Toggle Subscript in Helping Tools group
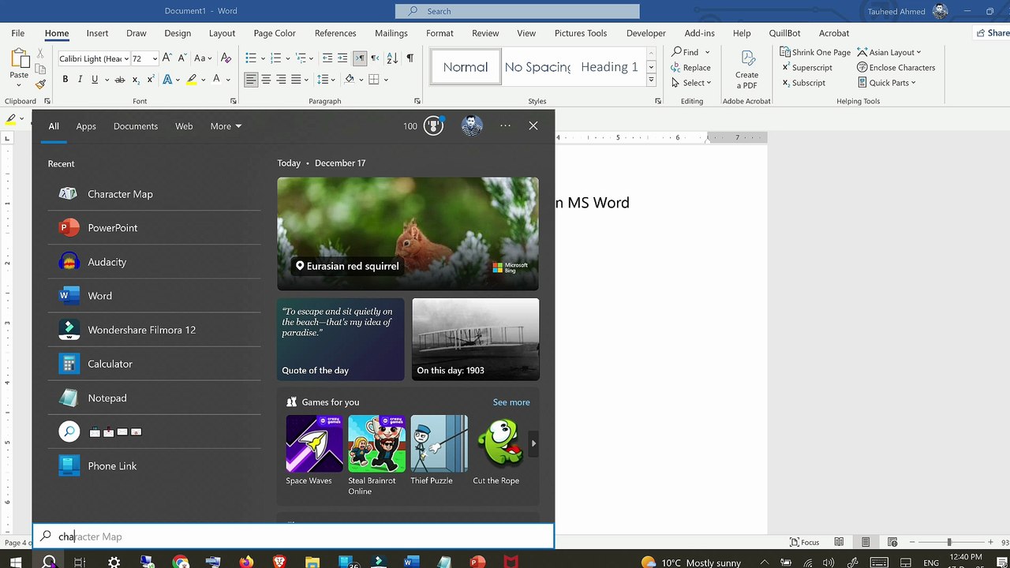Viewport: 1010px width, 568px height. pos(803,83)
